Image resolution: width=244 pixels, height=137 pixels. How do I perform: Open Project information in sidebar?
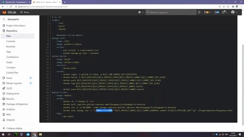point(16,25)
